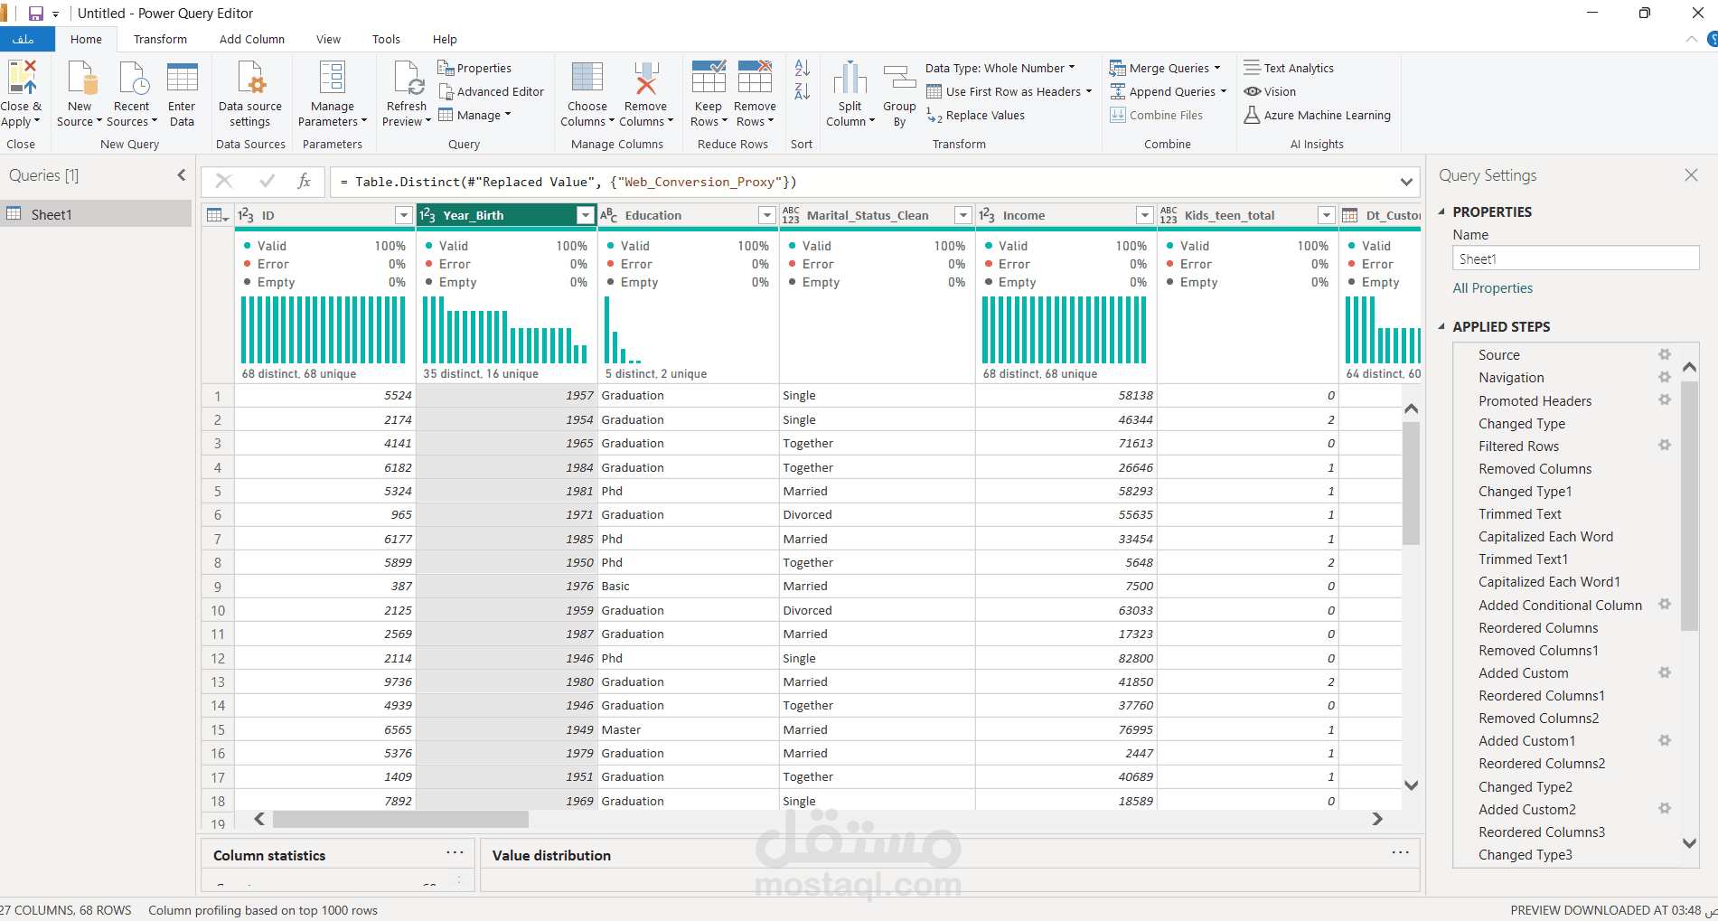This screenshot has width=1718, height=921.
Task: Open the Marital_Status_Clean filter dropdown
Action: (x=963, y=215)
